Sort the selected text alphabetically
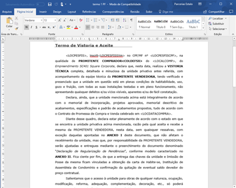Image resolution: width=236 pixels, height=188 pixels. [x=124, y=20]
